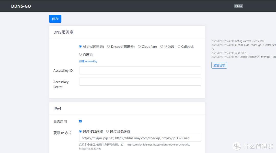Switch to 通过网卡获取 IP method

click(x=108, y=131)
